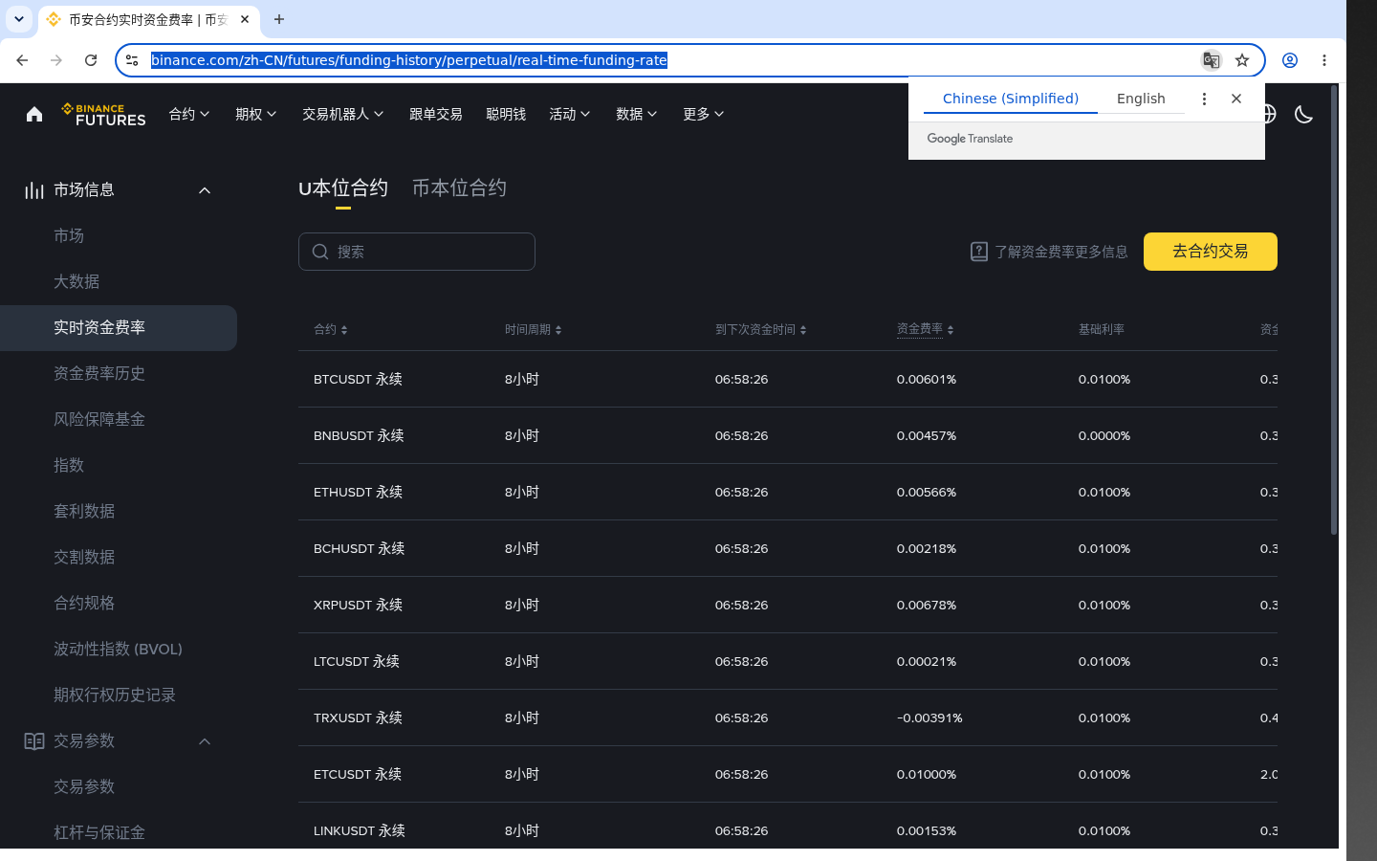Expand the 更多 navigation dropdown
This screenshot has width=1377, height=861.
click(704, 114)
